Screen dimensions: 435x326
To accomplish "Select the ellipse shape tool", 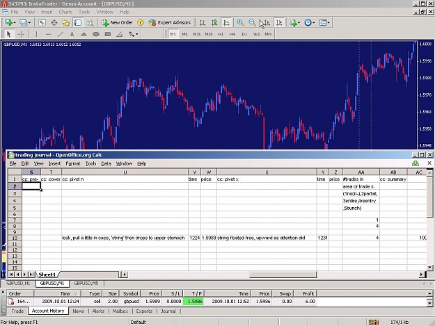I will coord(96,34).
